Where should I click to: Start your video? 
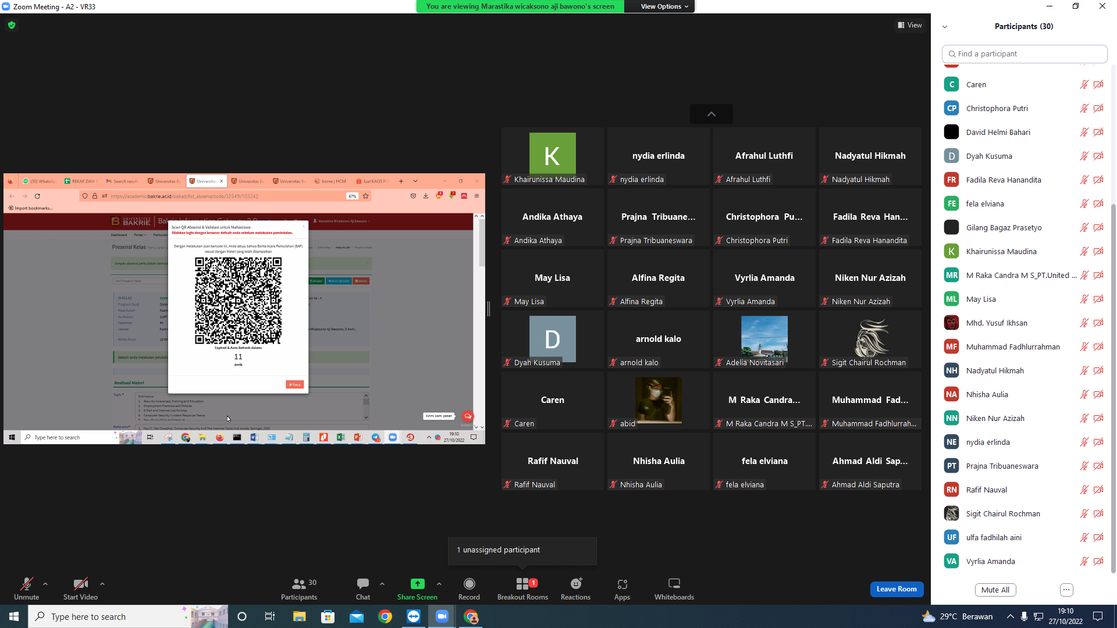click(x=80, y=588)
